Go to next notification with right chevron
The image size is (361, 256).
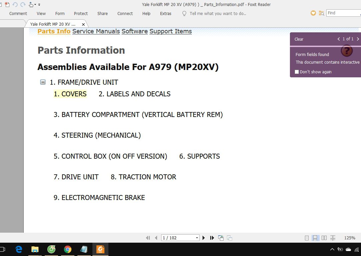coord(358,39)
